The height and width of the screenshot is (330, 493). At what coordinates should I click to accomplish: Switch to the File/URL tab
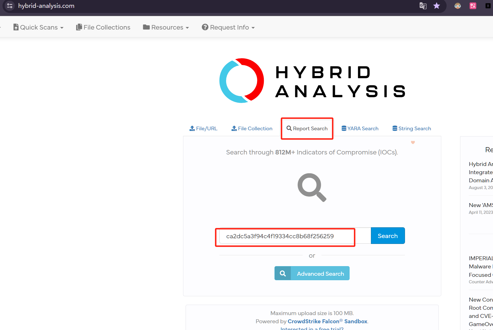203,129
